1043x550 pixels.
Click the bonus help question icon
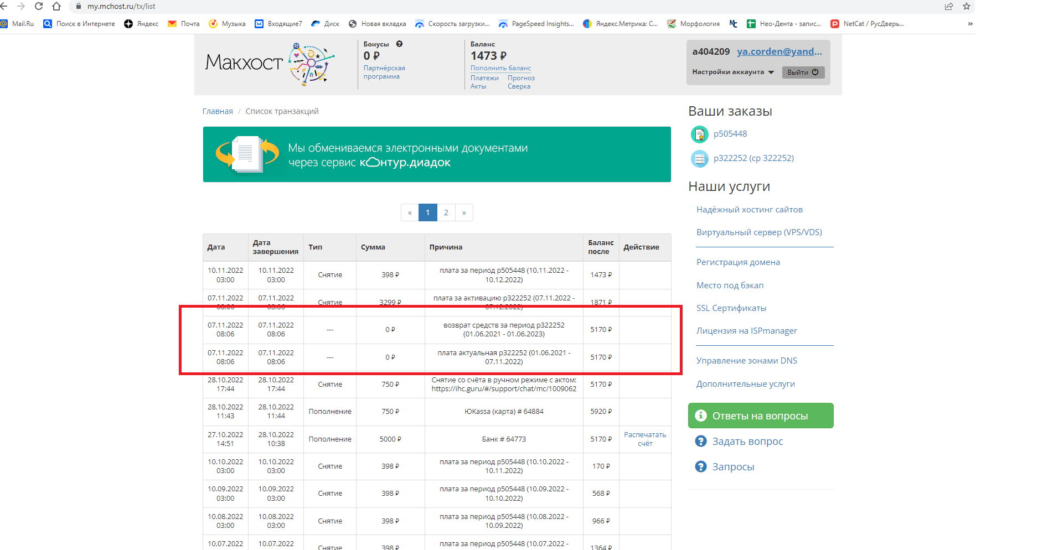click(399, 44)
